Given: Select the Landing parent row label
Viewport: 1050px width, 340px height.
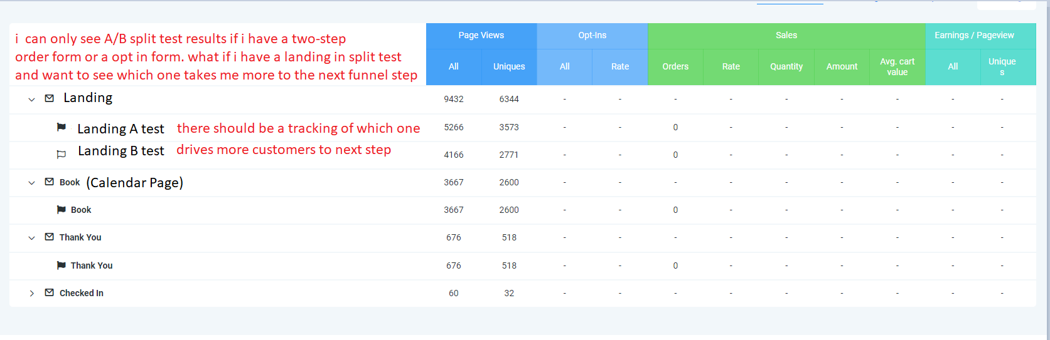Looking at the screenshot, I should coord(88,98).
